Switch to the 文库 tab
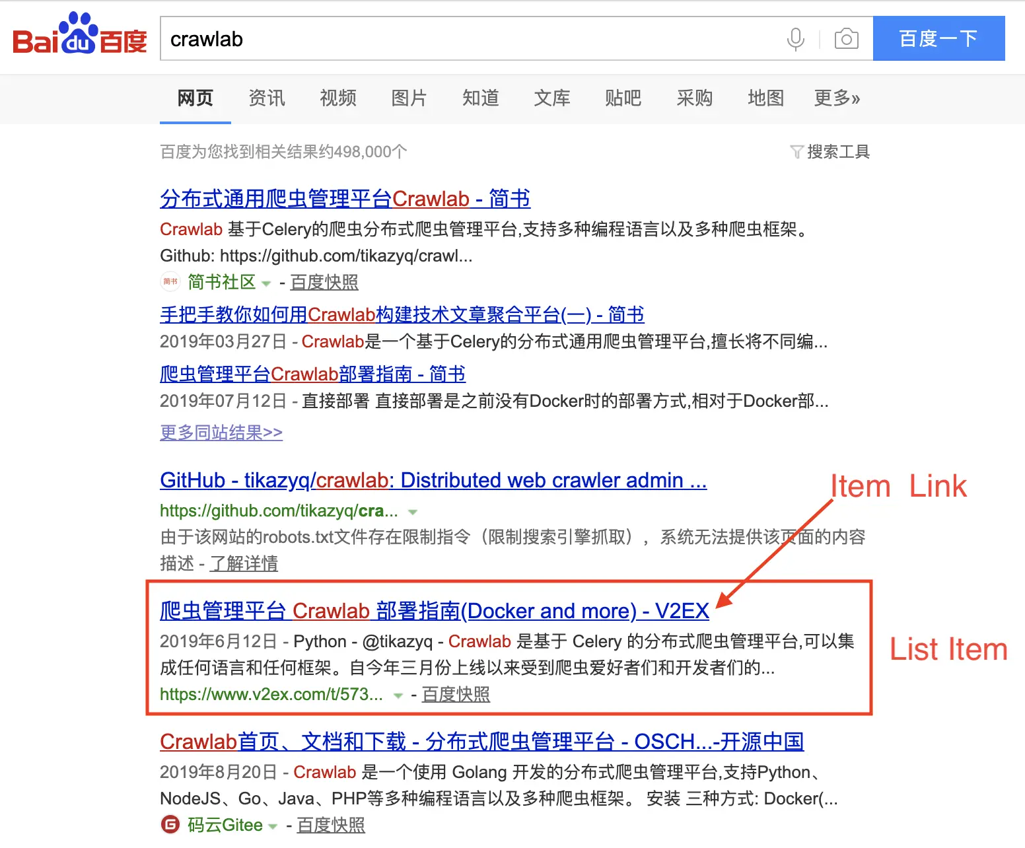1025x848 pixels. 552,98
